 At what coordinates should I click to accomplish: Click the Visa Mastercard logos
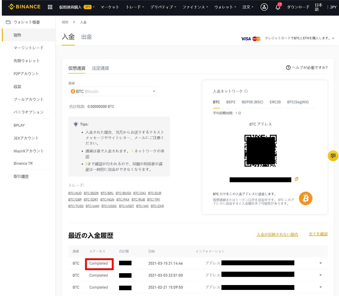[251, 39]
